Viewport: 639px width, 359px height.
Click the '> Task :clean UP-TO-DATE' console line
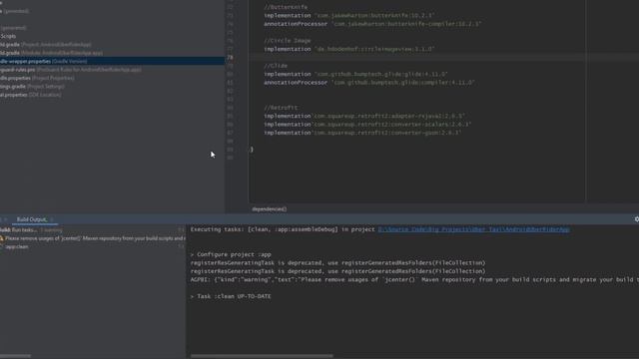click(231, 297)
